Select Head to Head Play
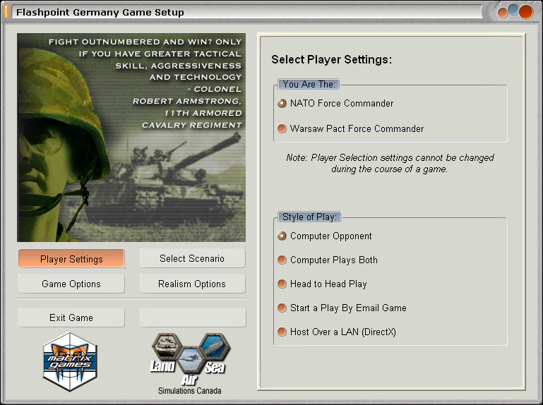This screenshot has height=405, width=543. [x=282, y=284]
